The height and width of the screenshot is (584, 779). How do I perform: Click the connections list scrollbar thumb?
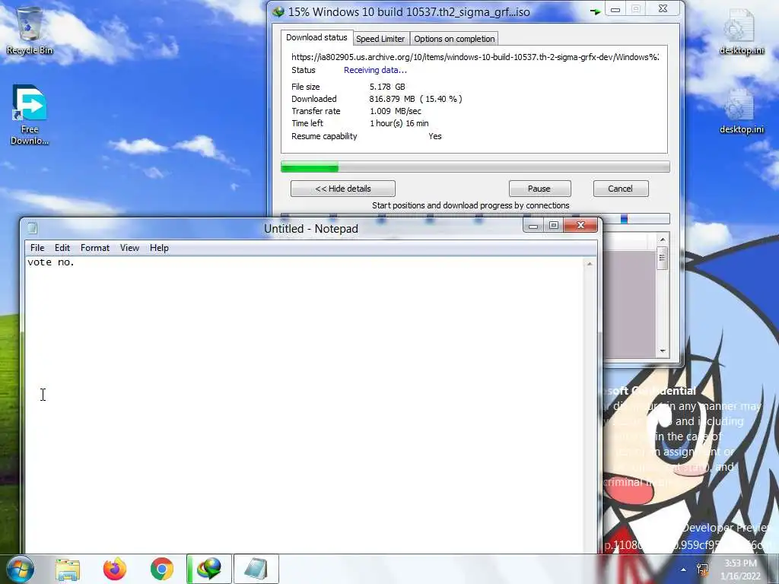pyautogui.click(x=663, y=258)
